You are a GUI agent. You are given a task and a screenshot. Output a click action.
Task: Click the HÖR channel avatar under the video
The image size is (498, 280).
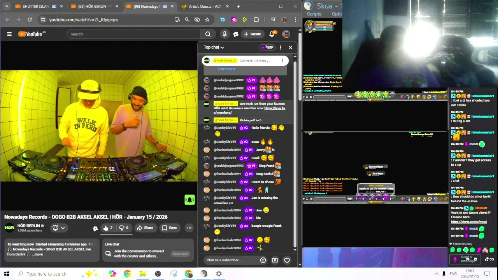(9, 228)
